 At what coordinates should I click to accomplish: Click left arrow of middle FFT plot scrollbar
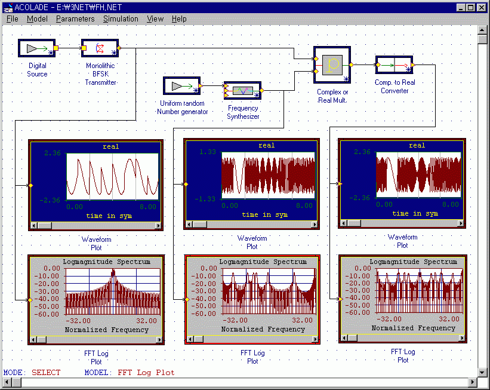pos(190,339)
